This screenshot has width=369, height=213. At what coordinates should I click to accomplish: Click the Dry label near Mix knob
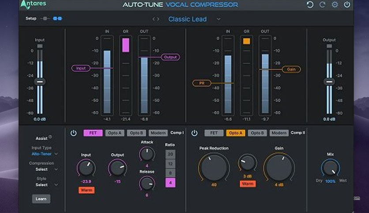(319, 180)
